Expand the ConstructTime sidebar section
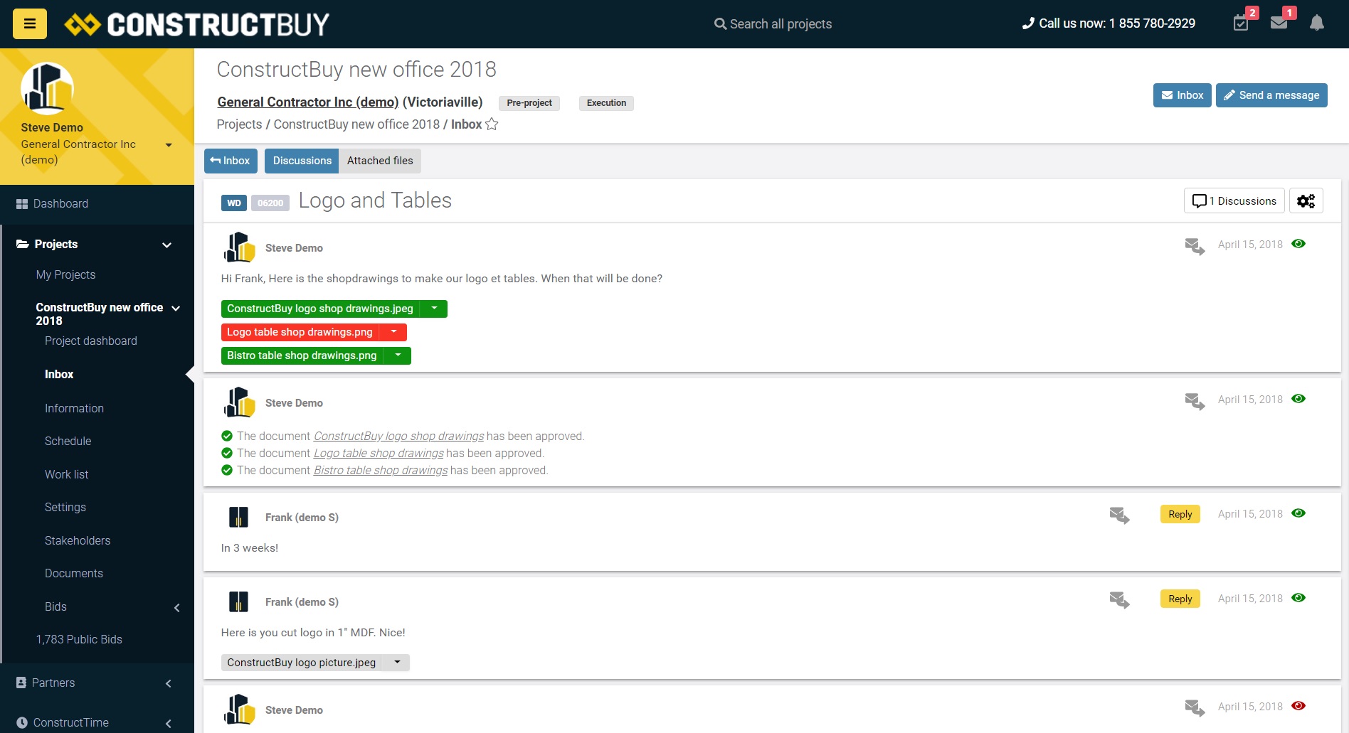 [x=169, y=724]
